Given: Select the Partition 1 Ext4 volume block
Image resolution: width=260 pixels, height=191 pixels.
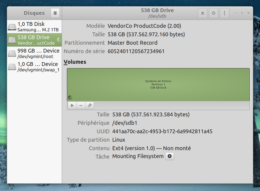Looking at the screenshot, I should point(158,84).
